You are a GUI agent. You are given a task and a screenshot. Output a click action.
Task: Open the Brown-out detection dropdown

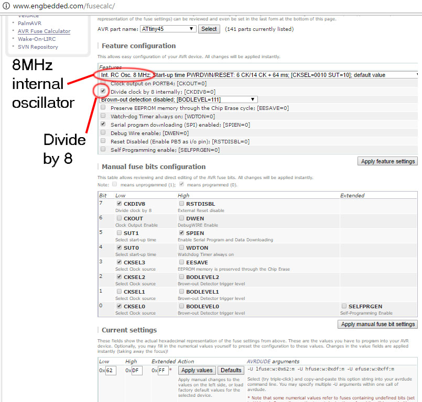coord(178,99)
